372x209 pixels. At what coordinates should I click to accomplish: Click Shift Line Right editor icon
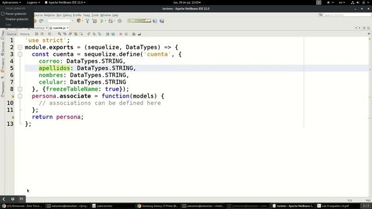click(113, 34)
